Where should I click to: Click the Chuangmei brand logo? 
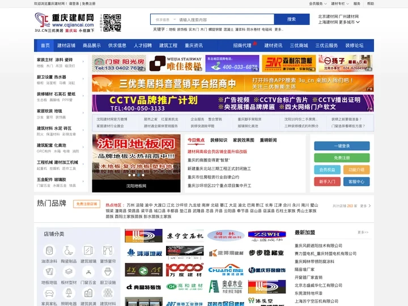[226, 270]
